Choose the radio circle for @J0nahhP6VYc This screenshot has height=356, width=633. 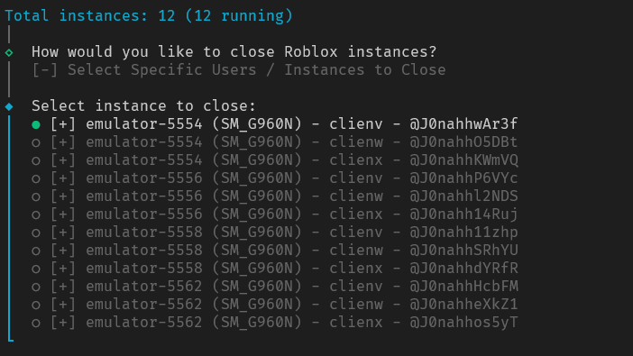coord(36,178)
